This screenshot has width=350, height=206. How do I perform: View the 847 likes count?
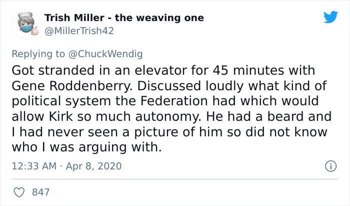(x=41, y=192)
